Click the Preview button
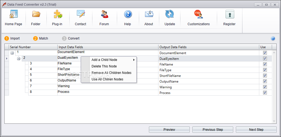The image size is (281, 137). pos(169,130)
